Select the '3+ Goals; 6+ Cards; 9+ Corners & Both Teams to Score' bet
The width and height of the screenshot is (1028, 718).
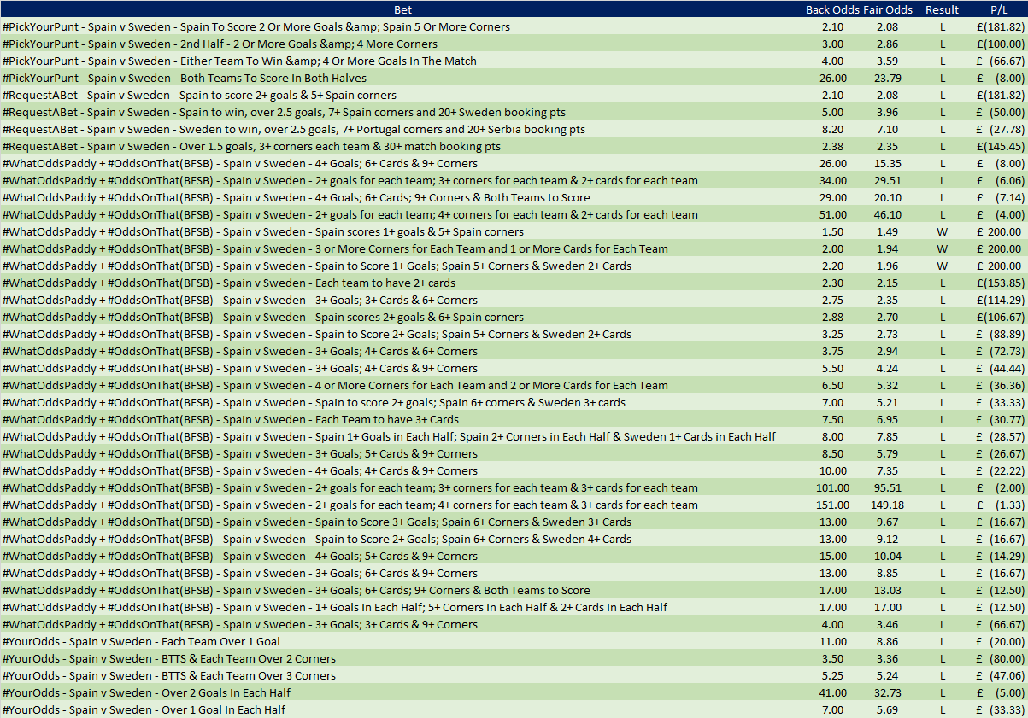pyautogui.click(x=297, y=590)
